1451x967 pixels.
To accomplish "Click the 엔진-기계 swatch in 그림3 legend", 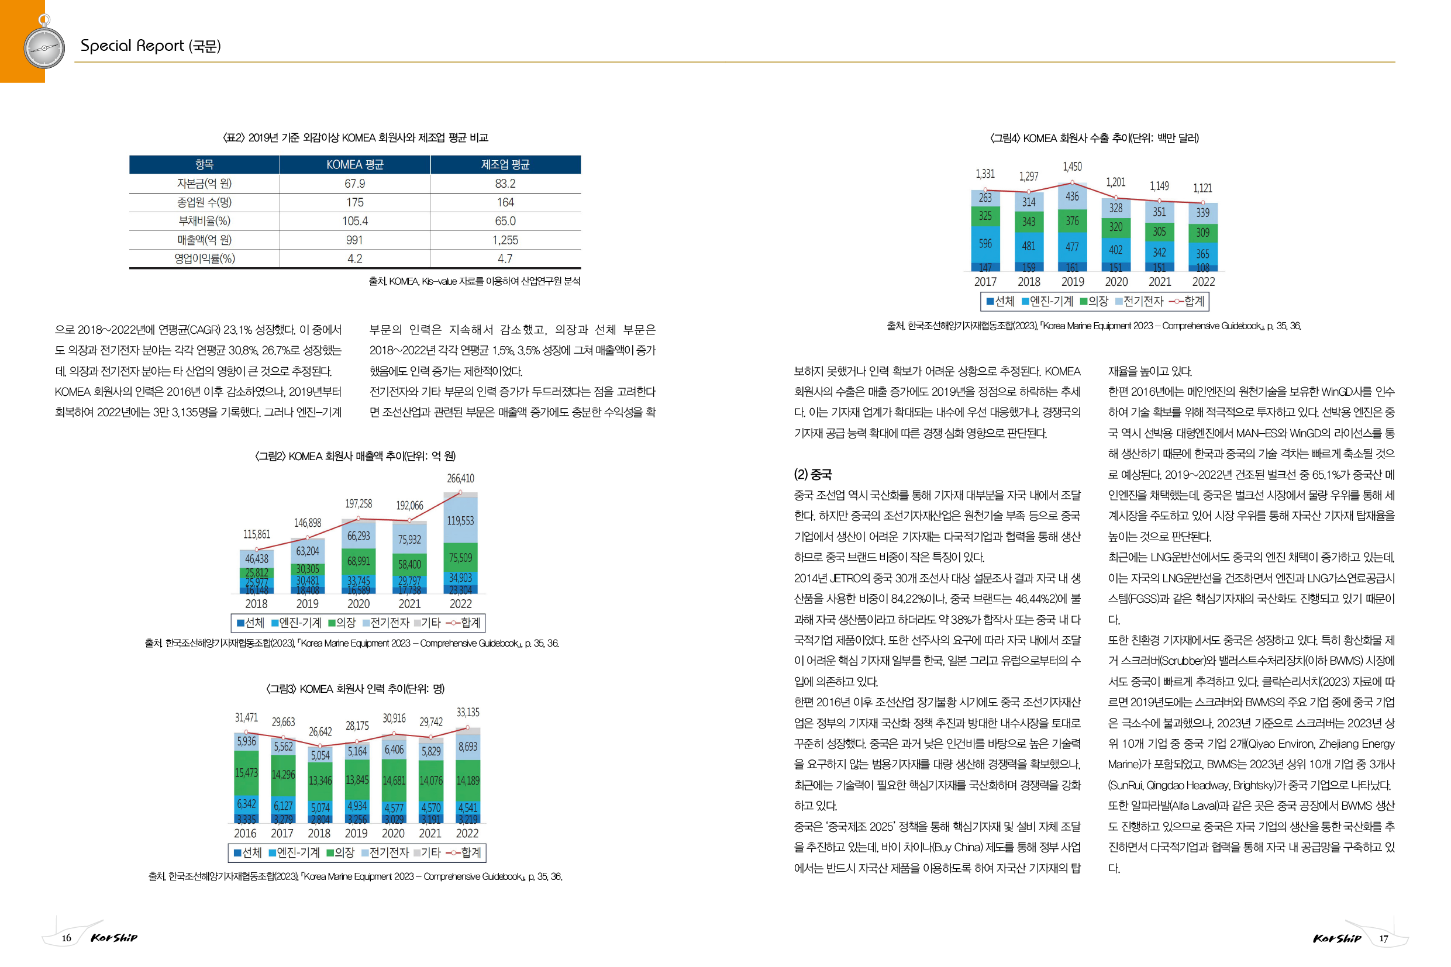I will pos(272,853).
